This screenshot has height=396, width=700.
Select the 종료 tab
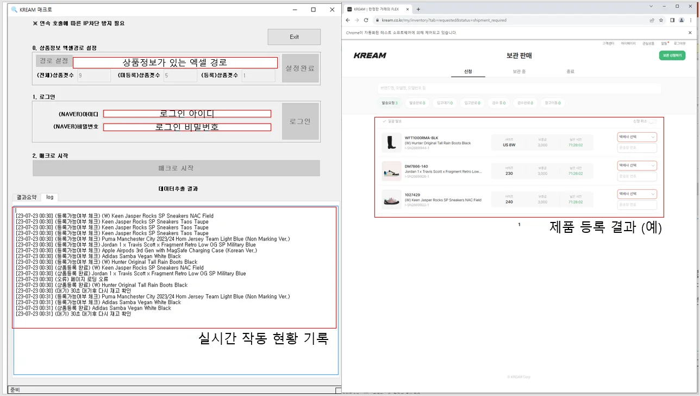pos(570,71)
